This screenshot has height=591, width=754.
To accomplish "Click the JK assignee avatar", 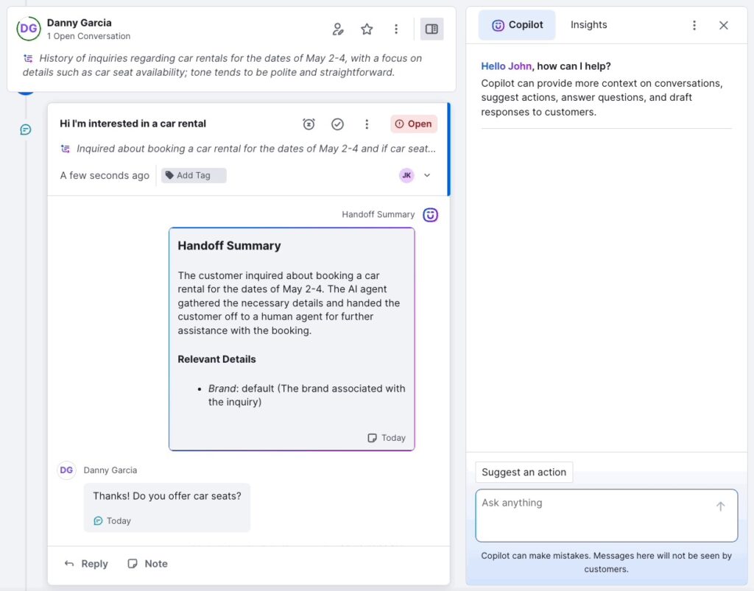I will tap(406, 175).
